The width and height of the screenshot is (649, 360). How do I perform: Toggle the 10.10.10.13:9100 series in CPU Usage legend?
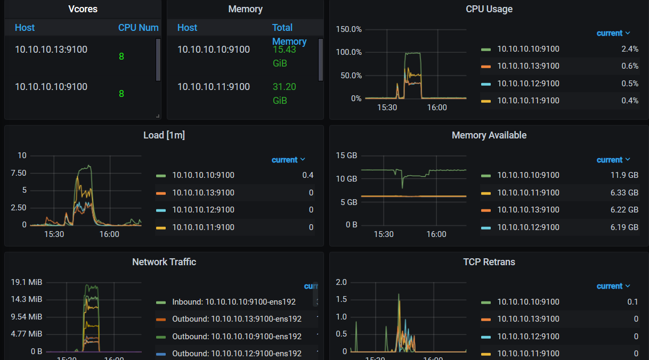tap(528, 66)
